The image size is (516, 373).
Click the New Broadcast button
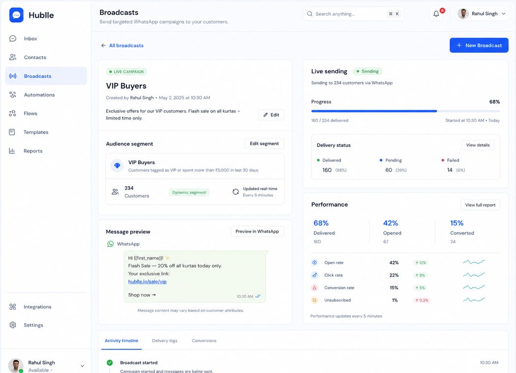click(479, 45)
